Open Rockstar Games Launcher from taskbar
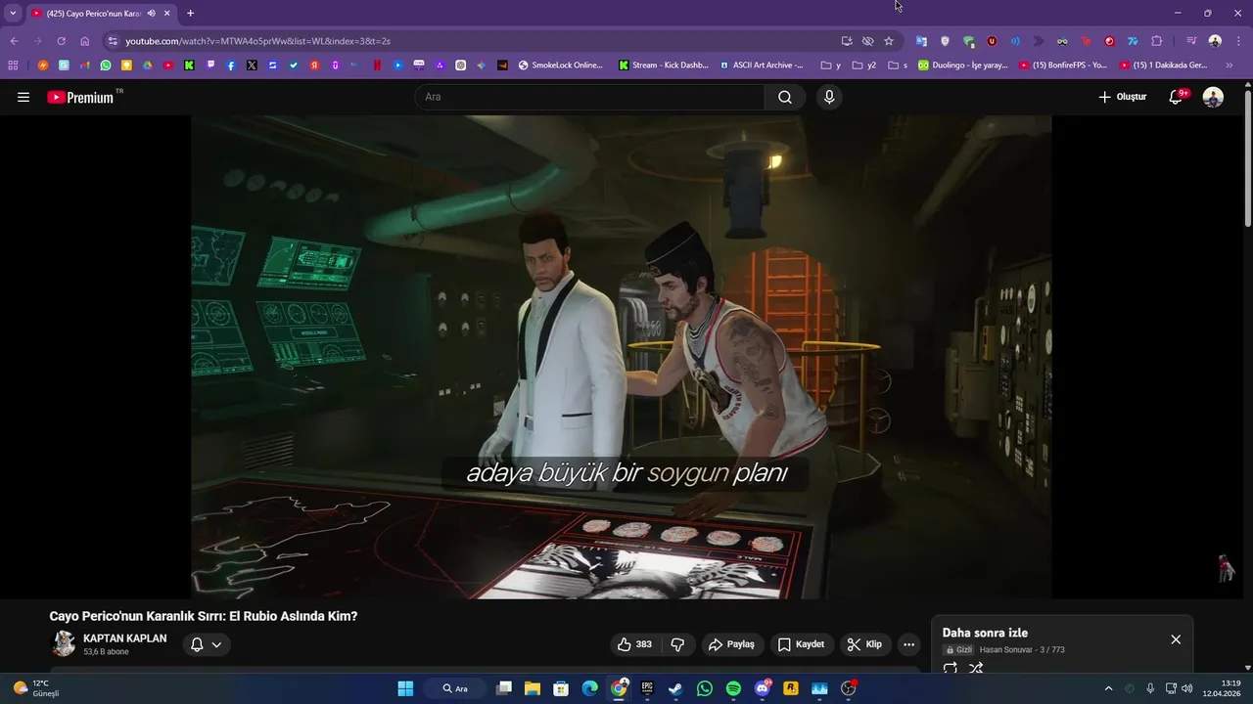Screen dimensions: 1253x704 click(791, 688)
